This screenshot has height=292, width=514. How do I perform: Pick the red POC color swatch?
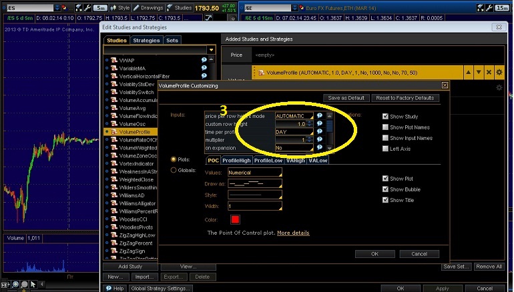click(236, 219)
